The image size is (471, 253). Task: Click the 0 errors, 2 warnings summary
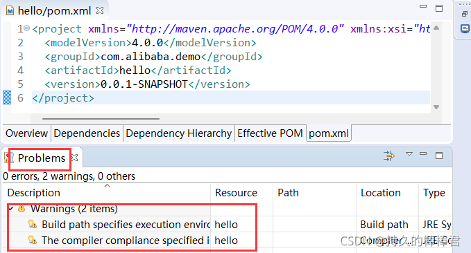point(69,176)
